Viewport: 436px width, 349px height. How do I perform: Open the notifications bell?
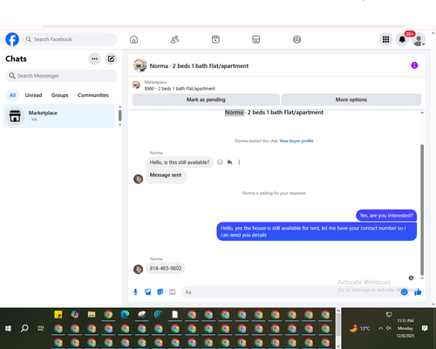pos(402,39)
